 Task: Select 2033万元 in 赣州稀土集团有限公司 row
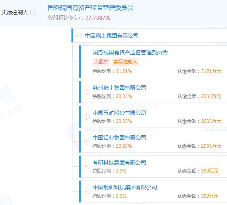[x=211, y=96]
